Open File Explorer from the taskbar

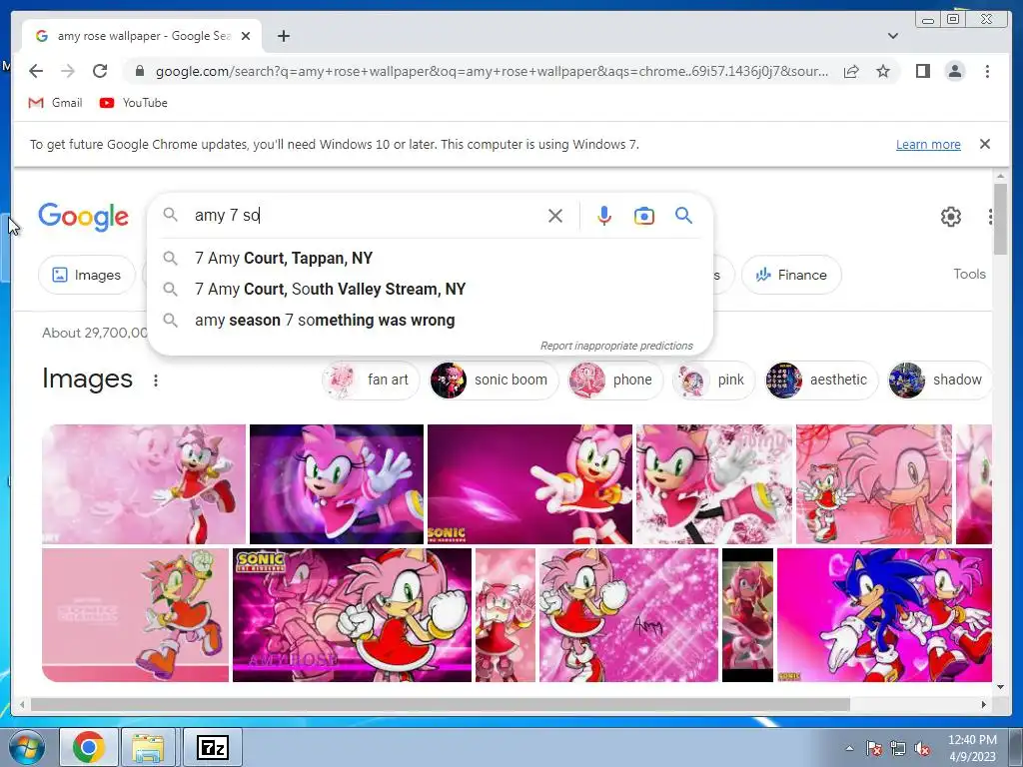click(x=148, y=747)
